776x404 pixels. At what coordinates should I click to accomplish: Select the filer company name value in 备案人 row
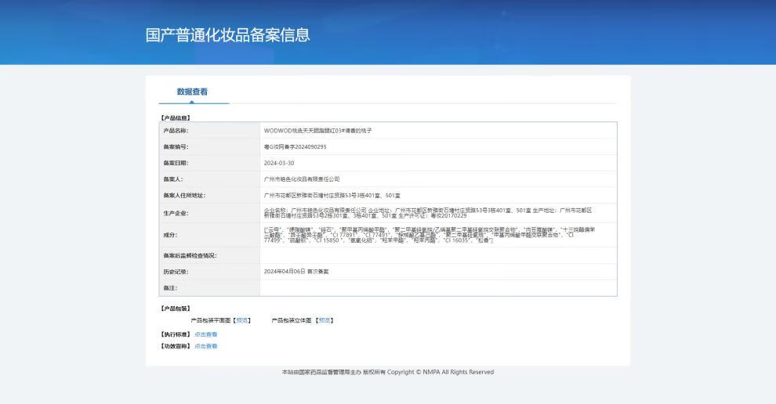pyautogui.click(x=302, y=179)
